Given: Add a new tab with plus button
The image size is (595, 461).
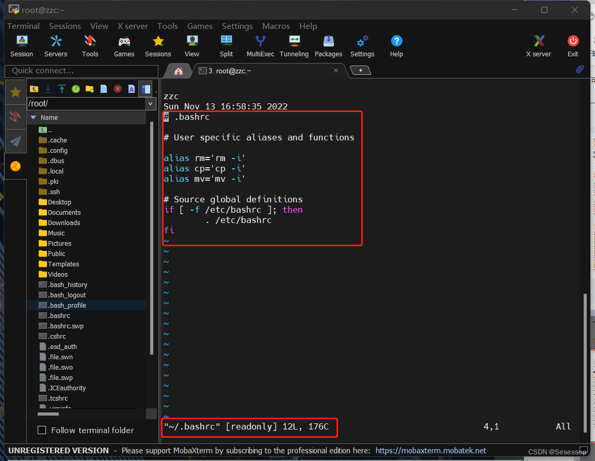Looking at the screenshot, I should [x=361, y=70].
